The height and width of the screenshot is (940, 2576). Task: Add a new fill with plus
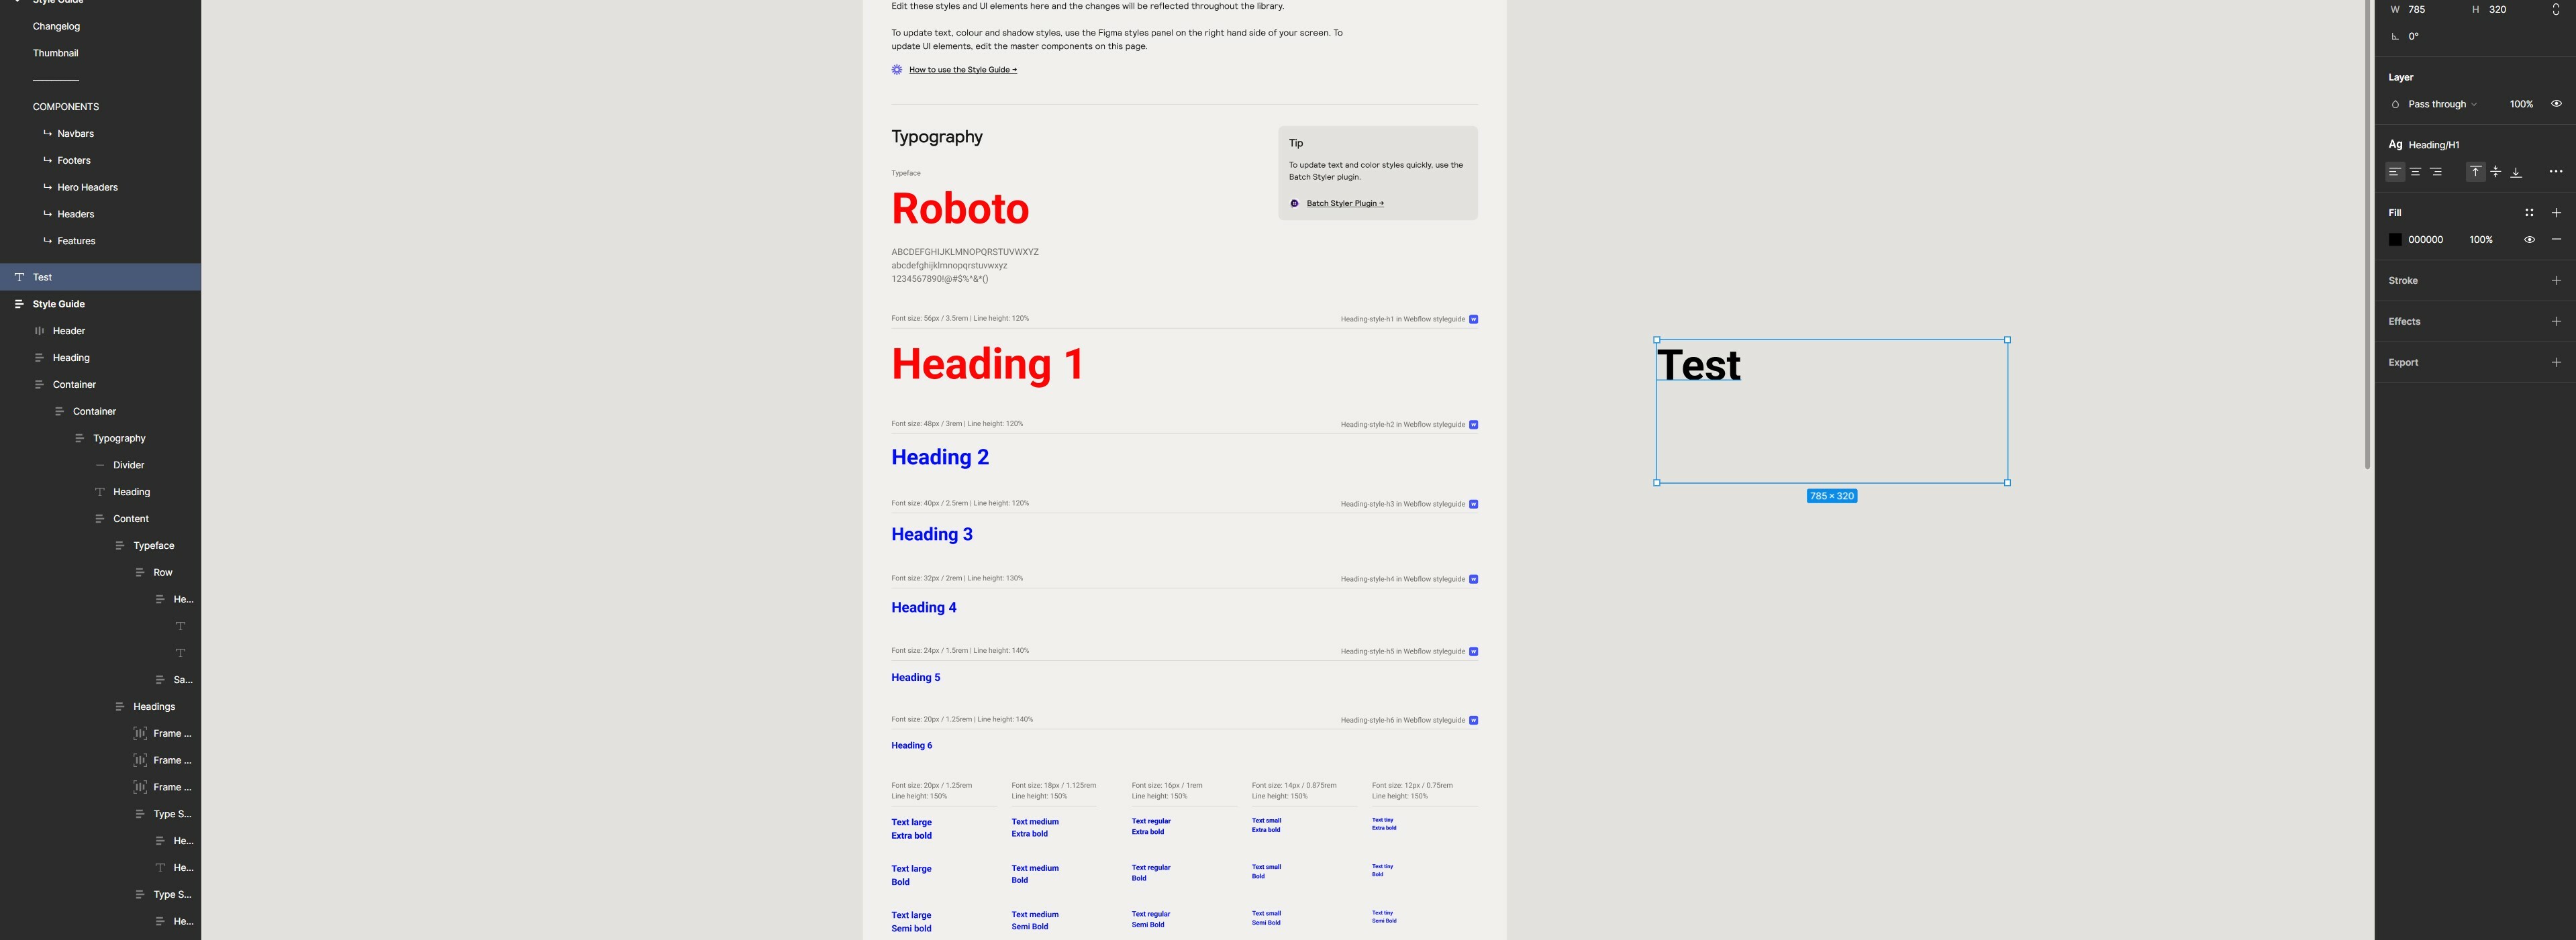[2556, 213]
